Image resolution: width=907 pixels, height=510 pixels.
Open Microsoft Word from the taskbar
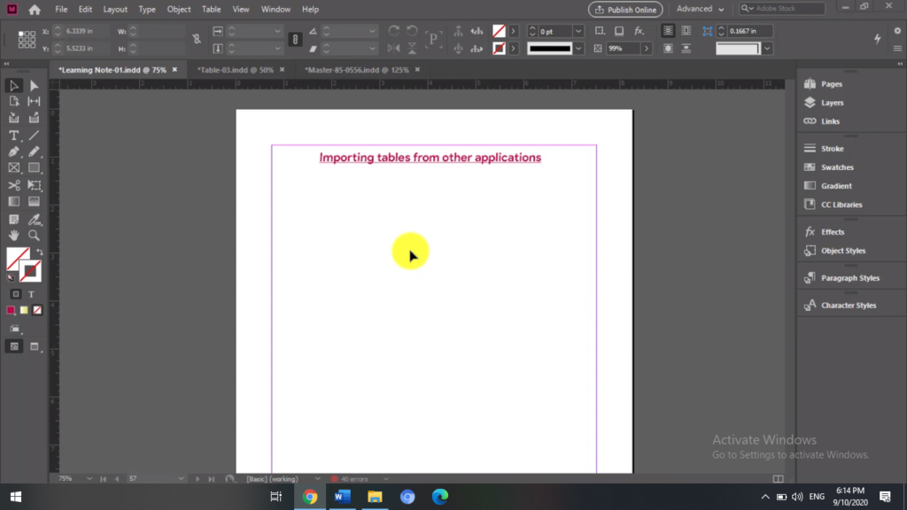point(343,497)
